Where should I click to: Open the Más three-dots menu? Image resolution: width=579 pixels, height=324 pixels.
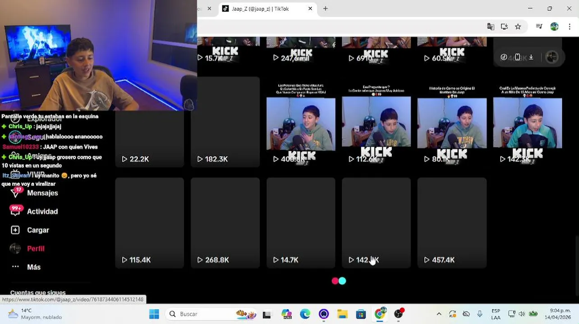click(15, 266)
